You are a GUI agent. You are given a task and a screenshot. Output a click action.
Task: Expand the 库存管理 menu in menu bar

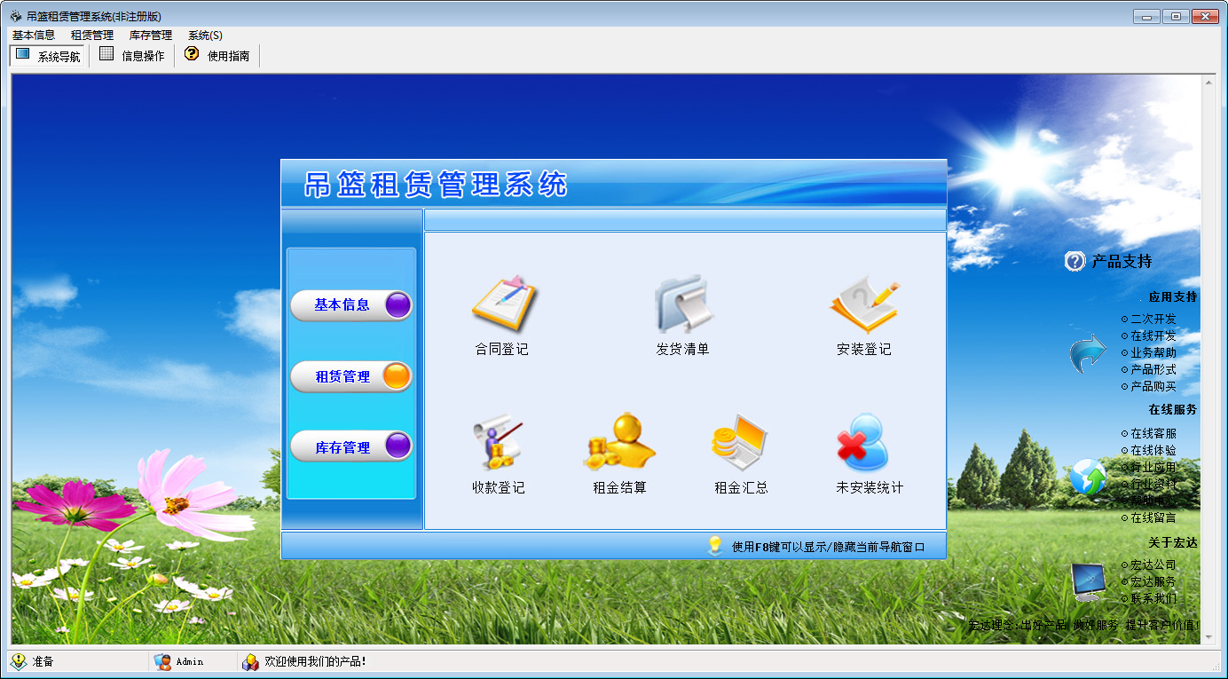coord(151,36)
